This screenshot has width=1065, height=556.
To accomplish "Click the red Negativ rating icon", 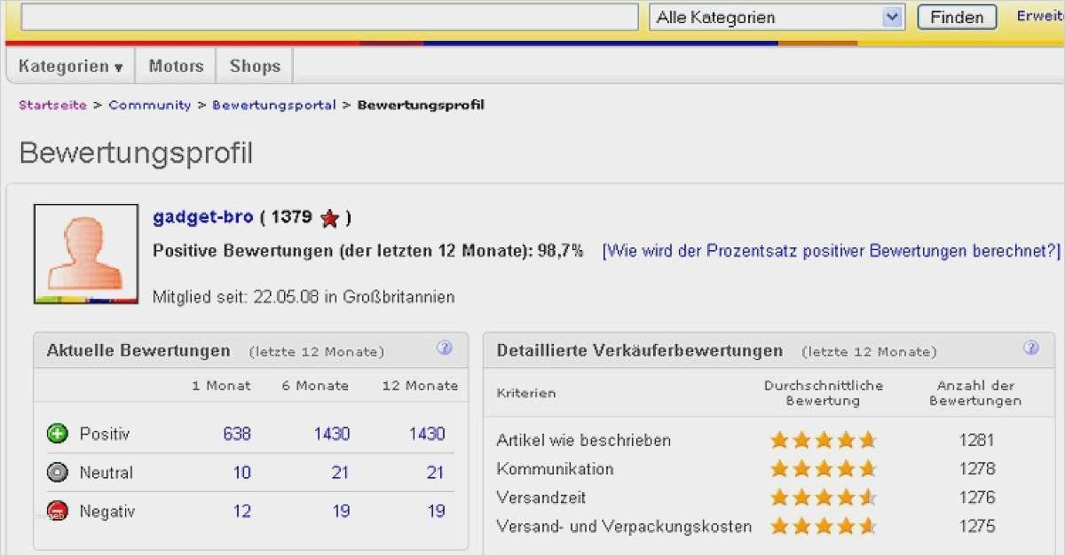I will (56, 511).
